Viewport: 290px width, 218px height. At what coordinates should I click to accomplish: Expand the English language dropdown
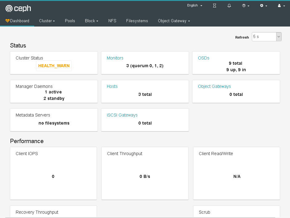[x=195, y=6]
